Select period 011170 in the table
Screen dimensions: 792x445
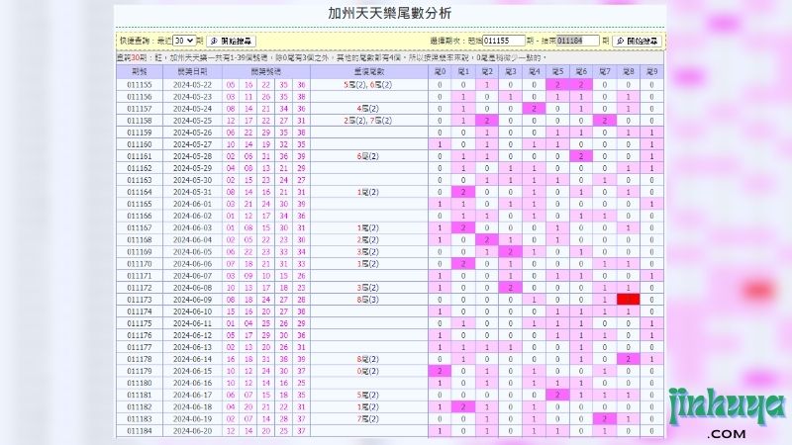pos(140,264)
